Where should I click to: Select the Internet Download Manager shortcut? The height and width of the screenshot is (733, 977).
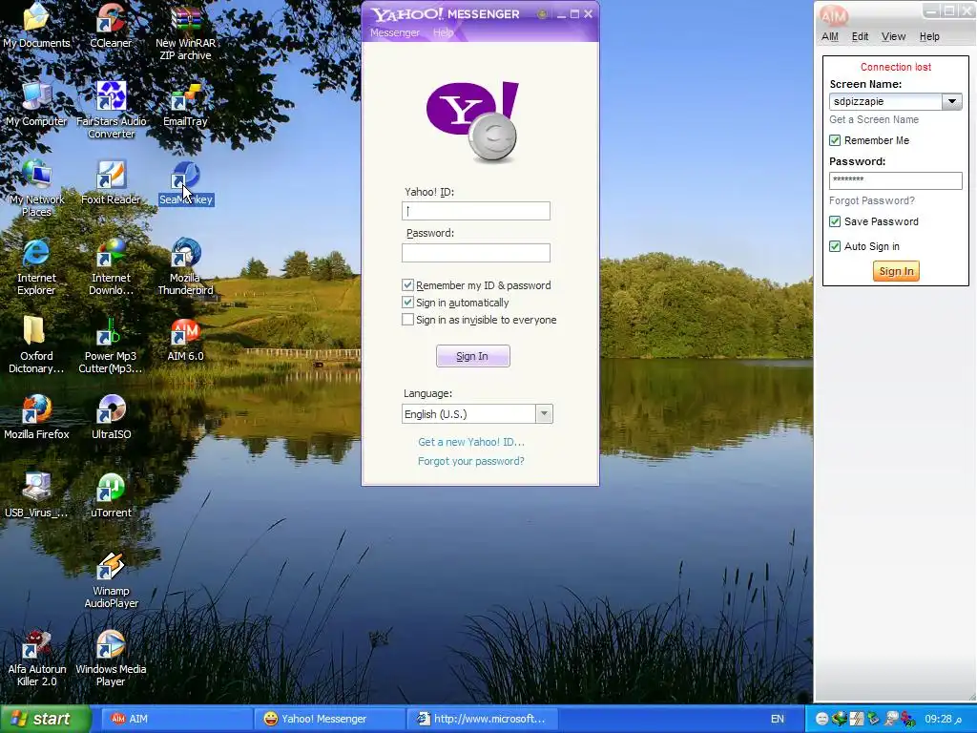[111, 266]
